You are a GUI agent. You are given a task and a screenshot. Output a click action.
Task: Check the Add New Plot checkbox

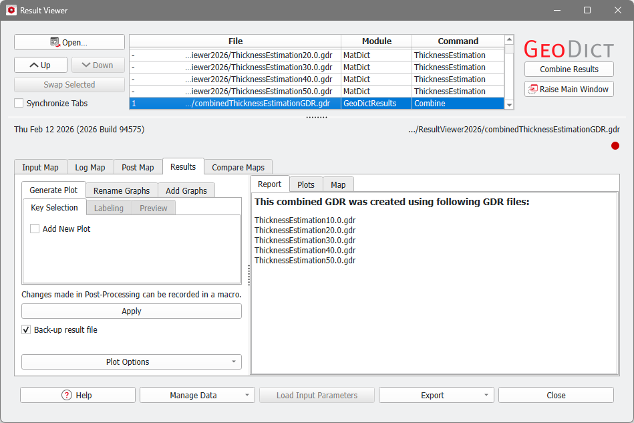[35, 228]
